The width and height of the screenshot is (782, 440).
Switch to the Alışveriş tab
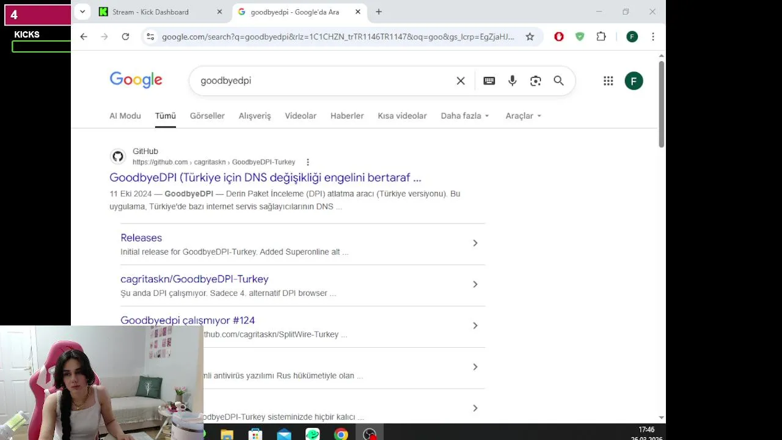255,116
